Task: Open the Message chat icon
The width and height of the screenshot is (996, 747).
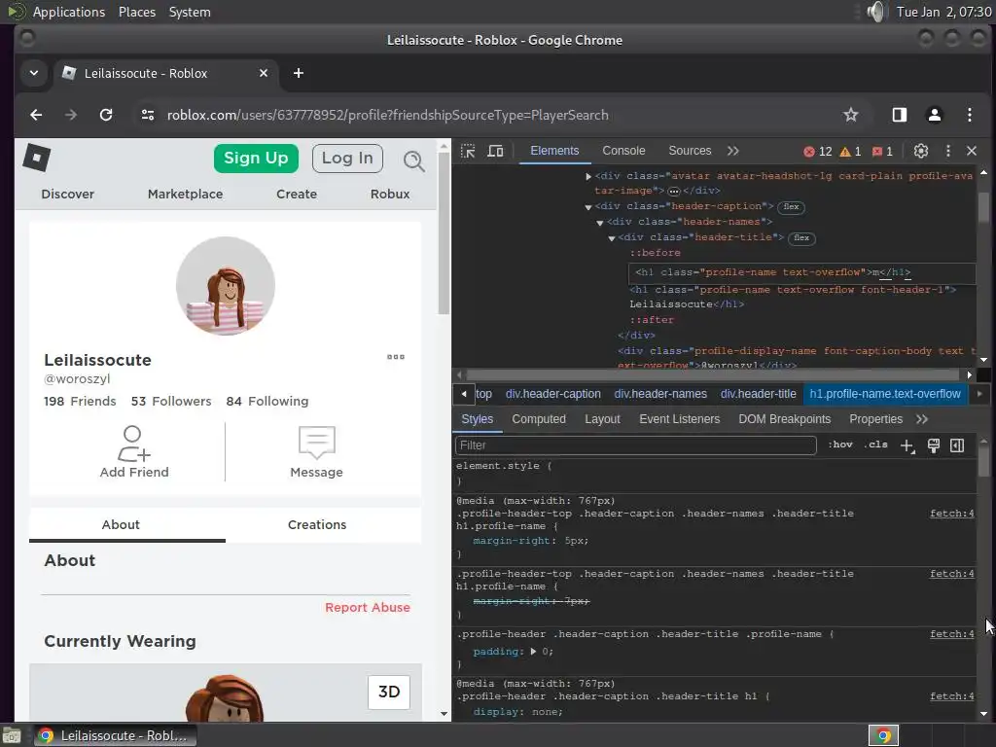Action: pyautogui.click(x=316, y=443)
